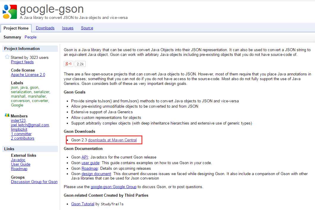Image resolution: width=315 pixels, height=210 pixels.
Task: Click the Google label
Action: tap(17, 105)
